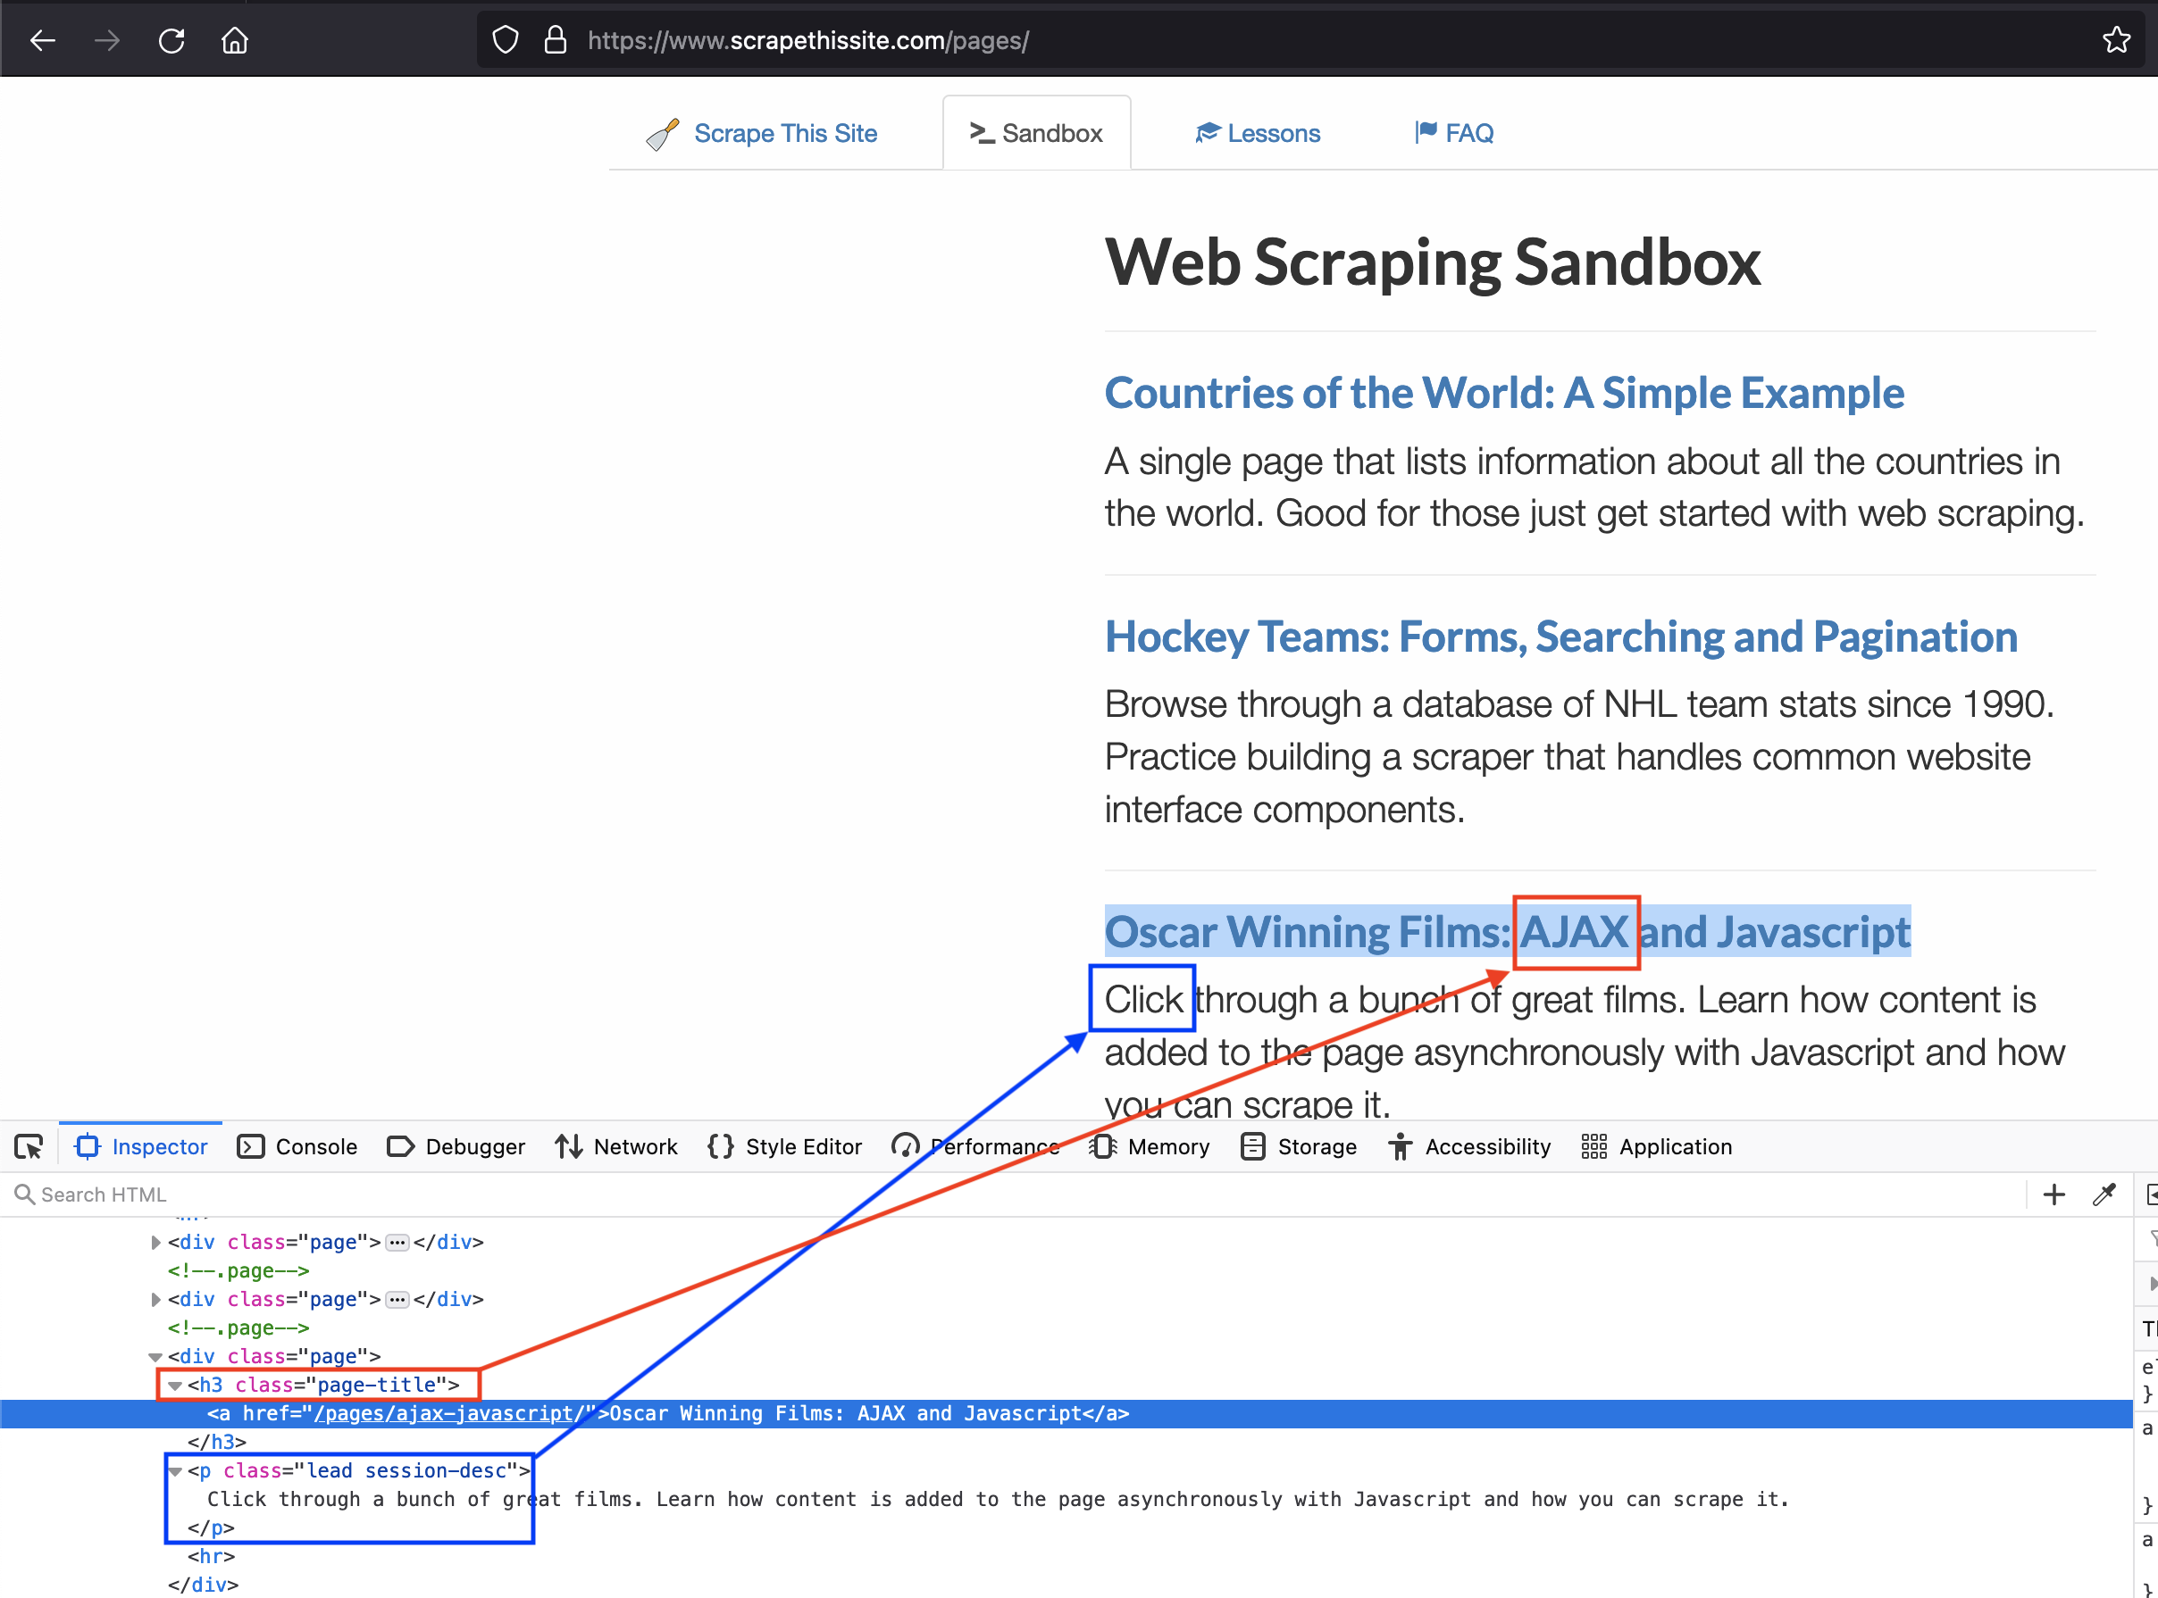Click the ellipsis badge in second div page node
Viewport: 2158px width, 1598px height.
pos(397,1301)
